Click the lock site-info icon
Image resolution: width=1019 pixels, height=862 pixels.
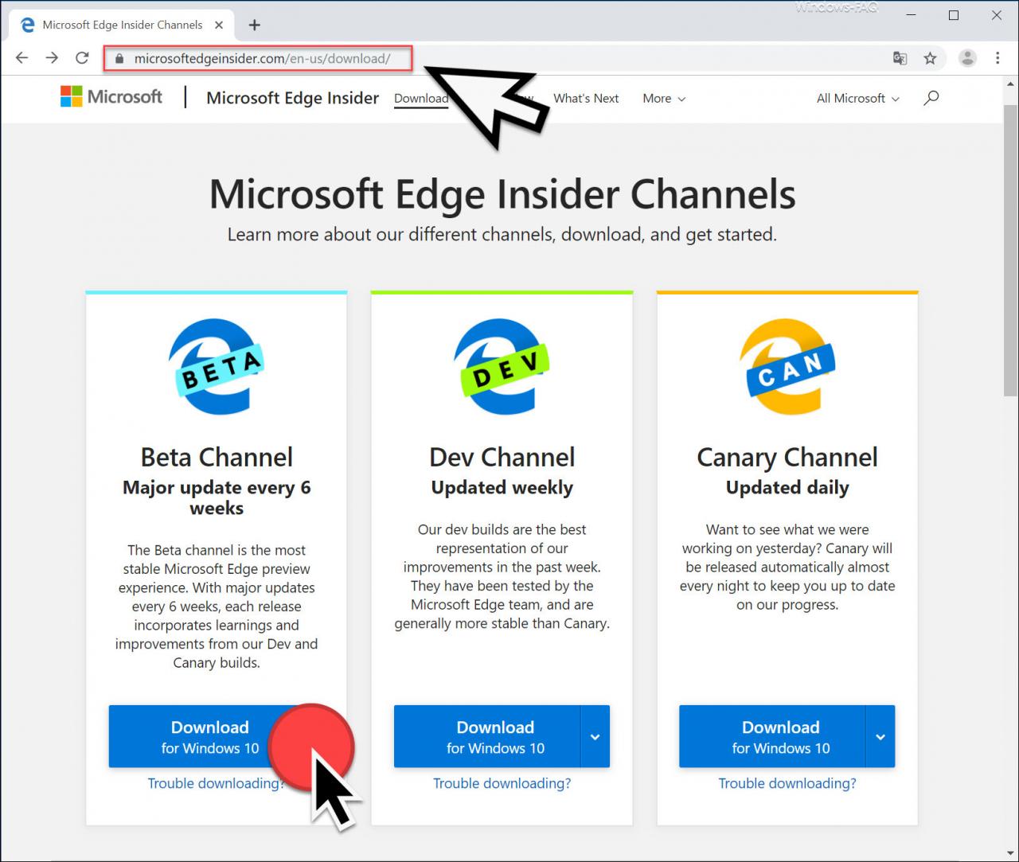119,58
